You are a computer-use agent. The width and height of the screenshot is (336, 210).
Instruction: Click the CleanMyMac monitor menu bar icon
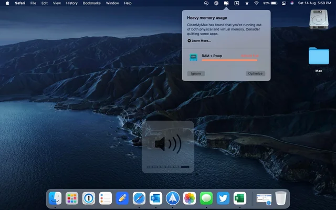click(x=226, y=3)
